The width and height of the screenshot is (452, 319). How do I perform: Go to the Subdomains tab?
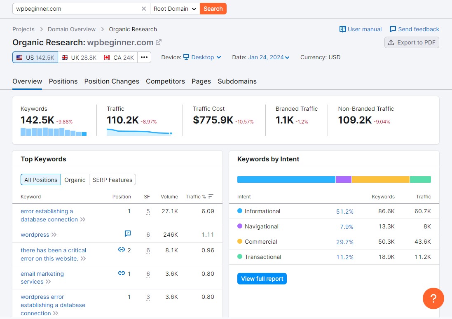point(237,81)
